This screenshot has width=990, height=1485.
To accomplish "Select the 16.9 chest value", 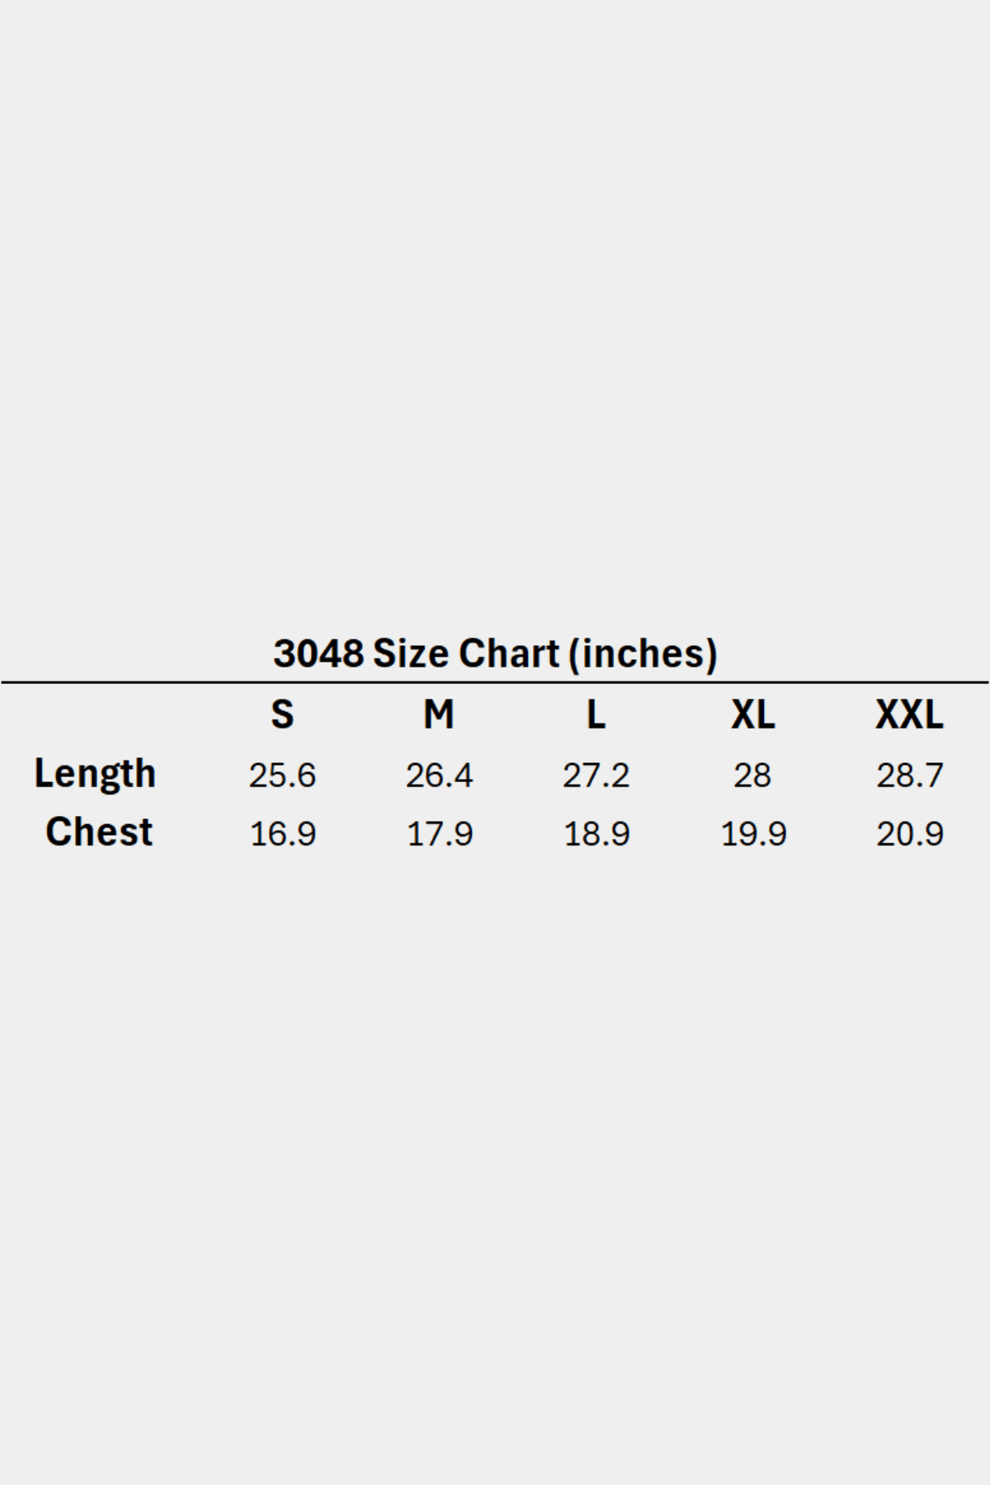I will click(x=282, y=834).
